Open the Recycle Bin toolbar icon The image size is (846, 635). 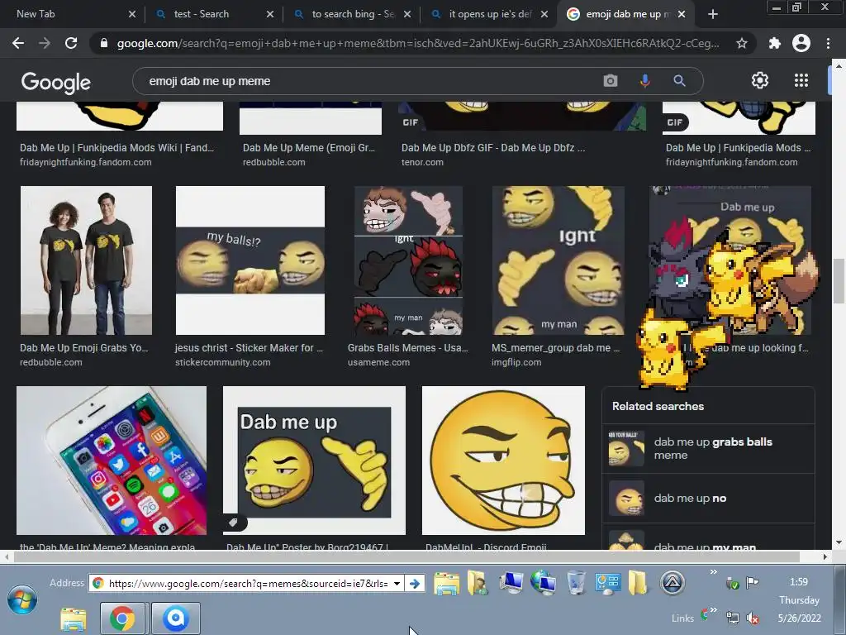576,583
